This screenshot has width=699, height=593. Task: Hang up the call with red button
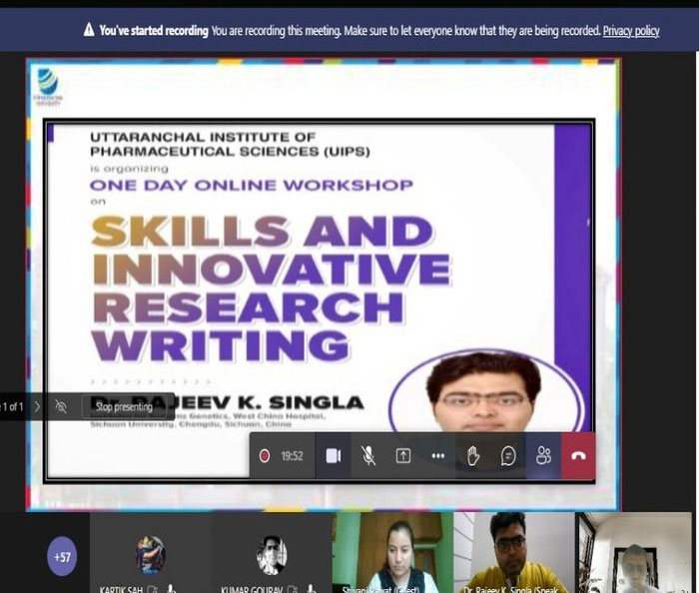pyautogui.click(x=578, y=455)
